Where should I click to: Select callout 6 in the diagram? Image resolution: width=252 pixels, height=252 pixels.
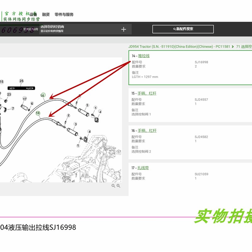pos(32,103)
